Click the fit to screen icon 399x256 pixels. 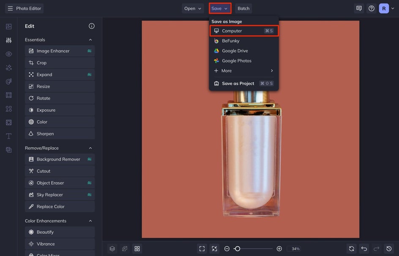tap(202, 249)
